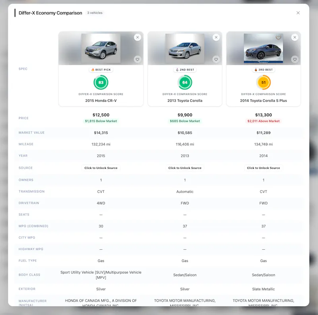Image resolution: width=318 pixels, height=315 pixels.
Task: Open the 2013 Toyota Corolla title
Action: [x=185, y=101]
